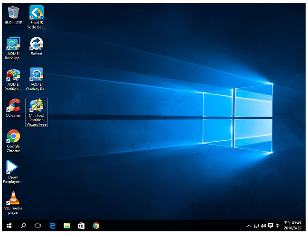This screenshot has height=237, width=308.
Task: Select the AOMEI Partition Assistant shortcut
Action: (x=13, y=79)
